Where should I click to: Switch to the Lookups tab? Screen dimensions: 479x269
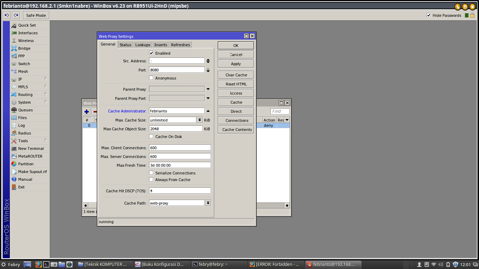(x=143, y=45)
